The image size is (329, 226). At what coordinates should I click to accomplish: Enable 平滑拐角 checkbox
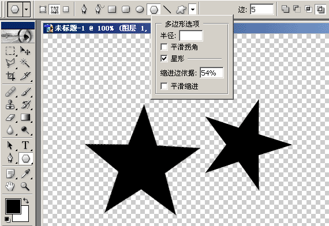[x=164, y=47]
